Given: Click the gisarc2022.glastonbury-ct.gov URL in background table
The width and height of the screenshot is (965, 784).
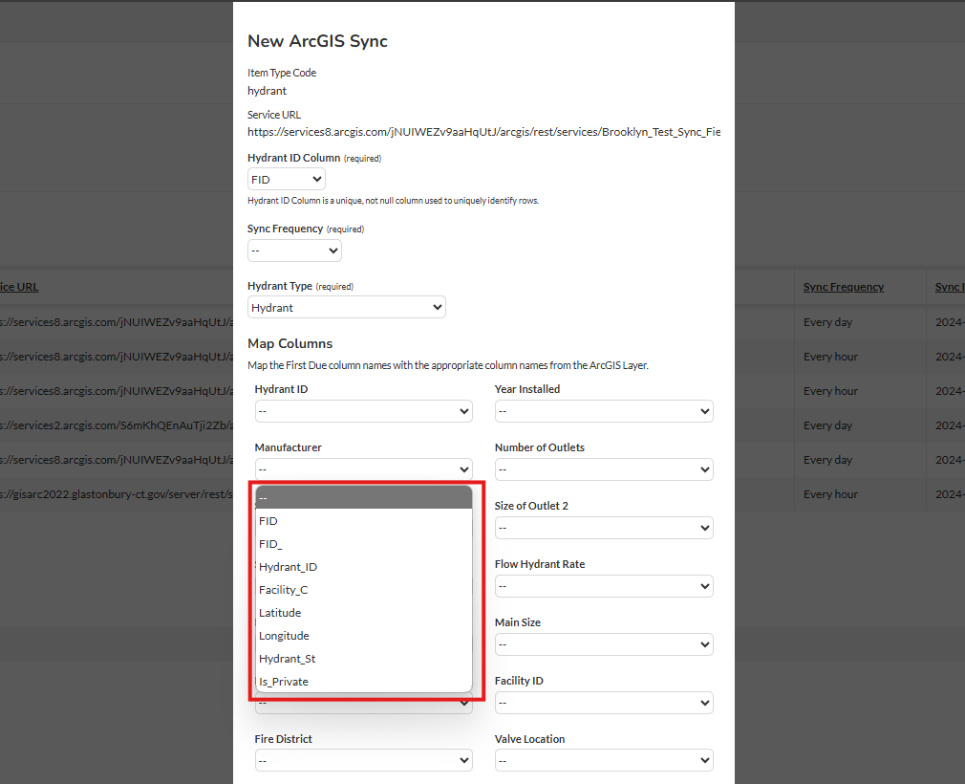Looking at the screenshot, I should pos(117,494).
